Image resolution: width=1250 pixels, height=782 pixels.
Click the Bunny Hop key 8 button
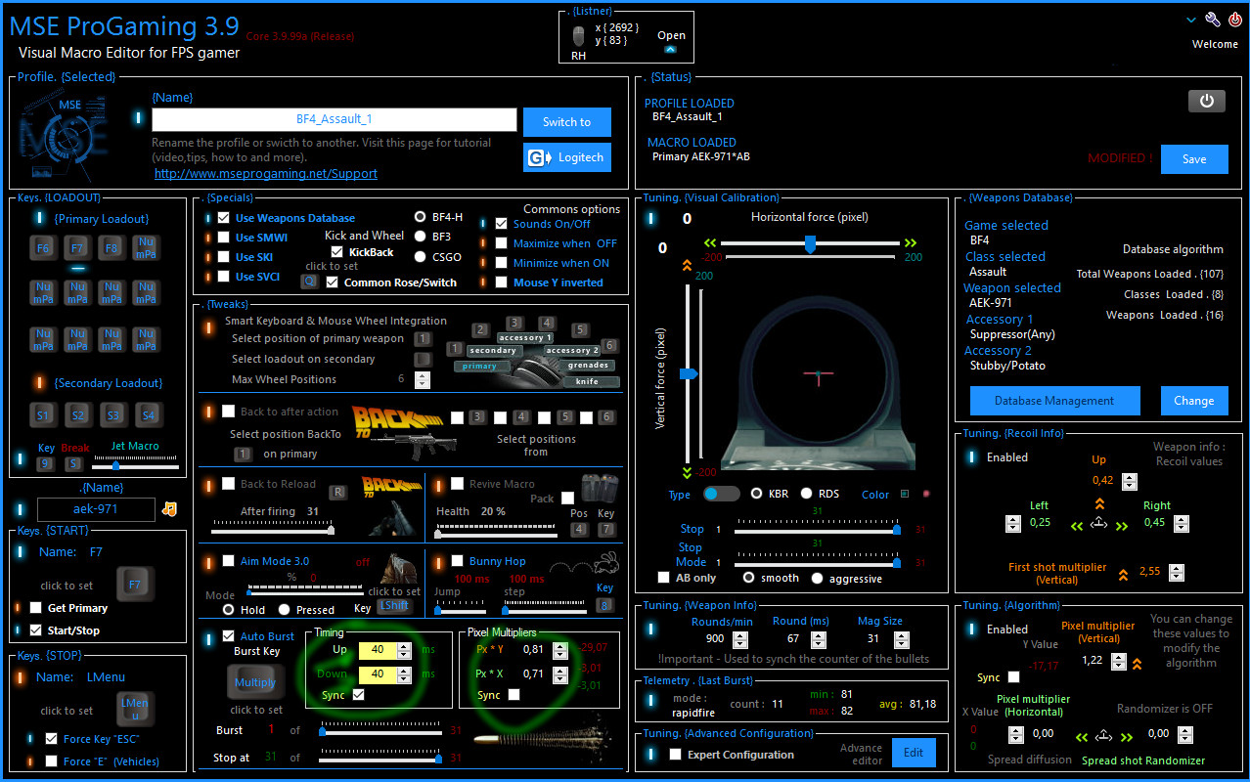coord(605,605)
